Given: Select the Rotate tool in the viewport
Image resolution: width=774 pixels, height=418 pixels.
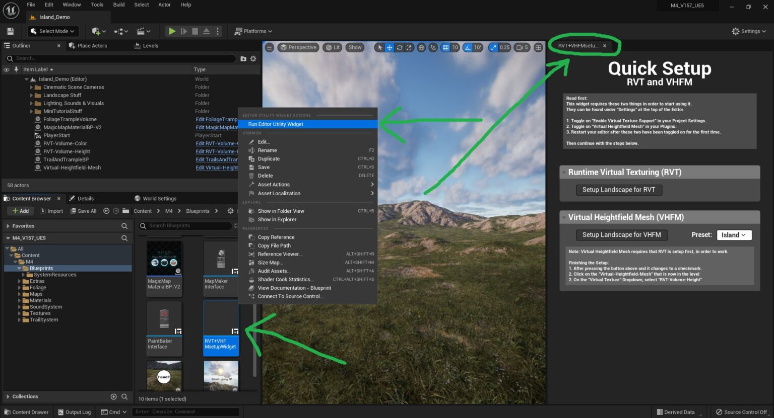Looking at the screenshot, I should [399, 47].
